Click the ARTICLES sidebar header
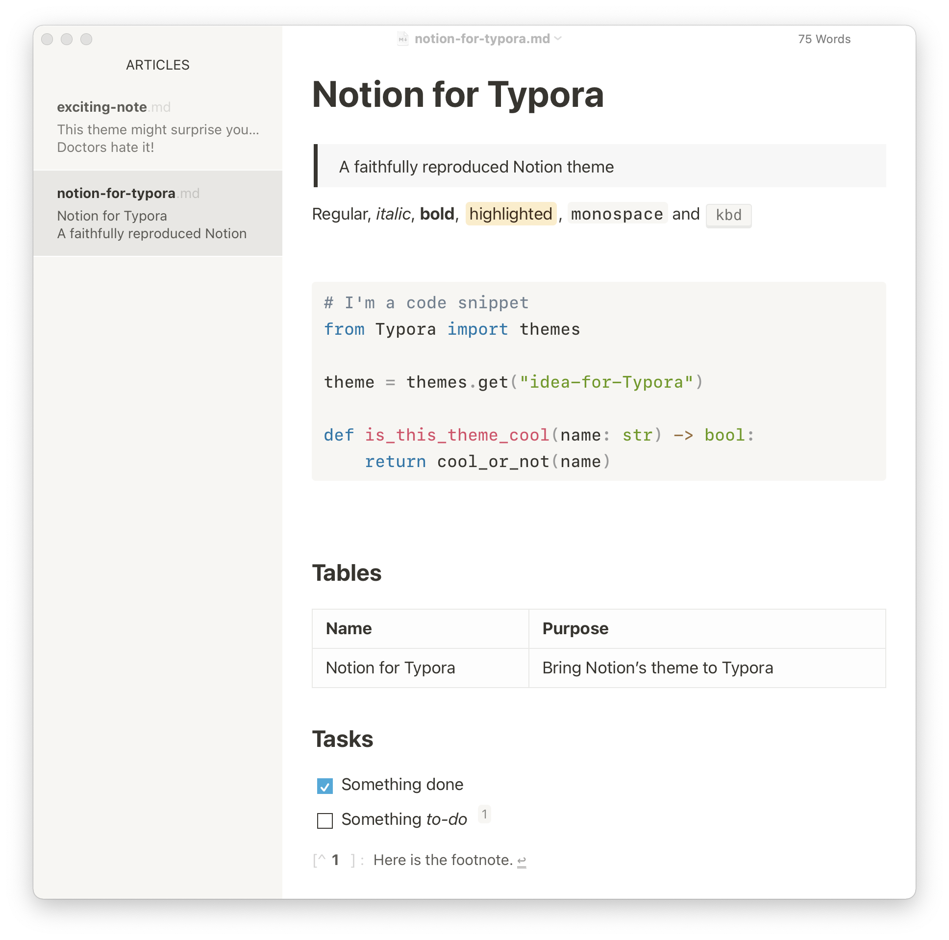This screenshot has height=940, width=949. click(x=158, y=65)
